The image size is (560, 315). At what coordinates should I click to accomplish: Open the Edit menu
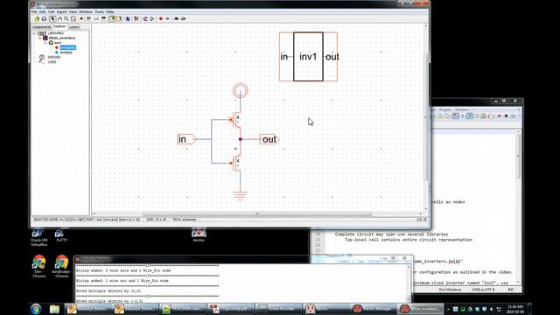pyautogui.click(x=43, y=11)
